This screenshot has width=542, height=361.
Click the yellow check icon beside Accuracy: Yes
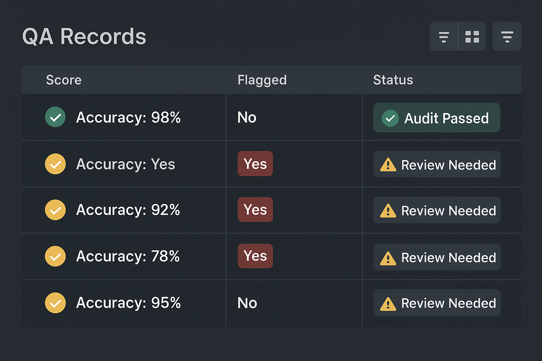[x=55, y=164]
